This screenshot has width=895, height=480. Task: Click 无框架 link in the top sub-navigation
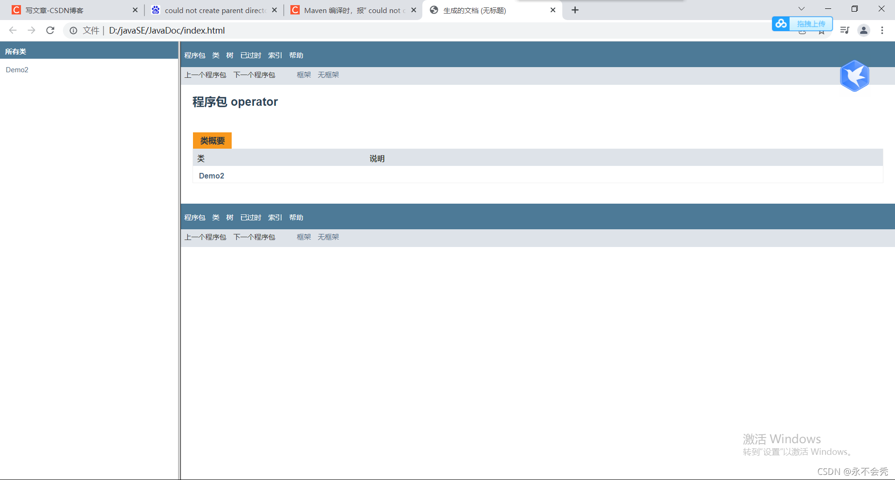(x=328, y=75)
